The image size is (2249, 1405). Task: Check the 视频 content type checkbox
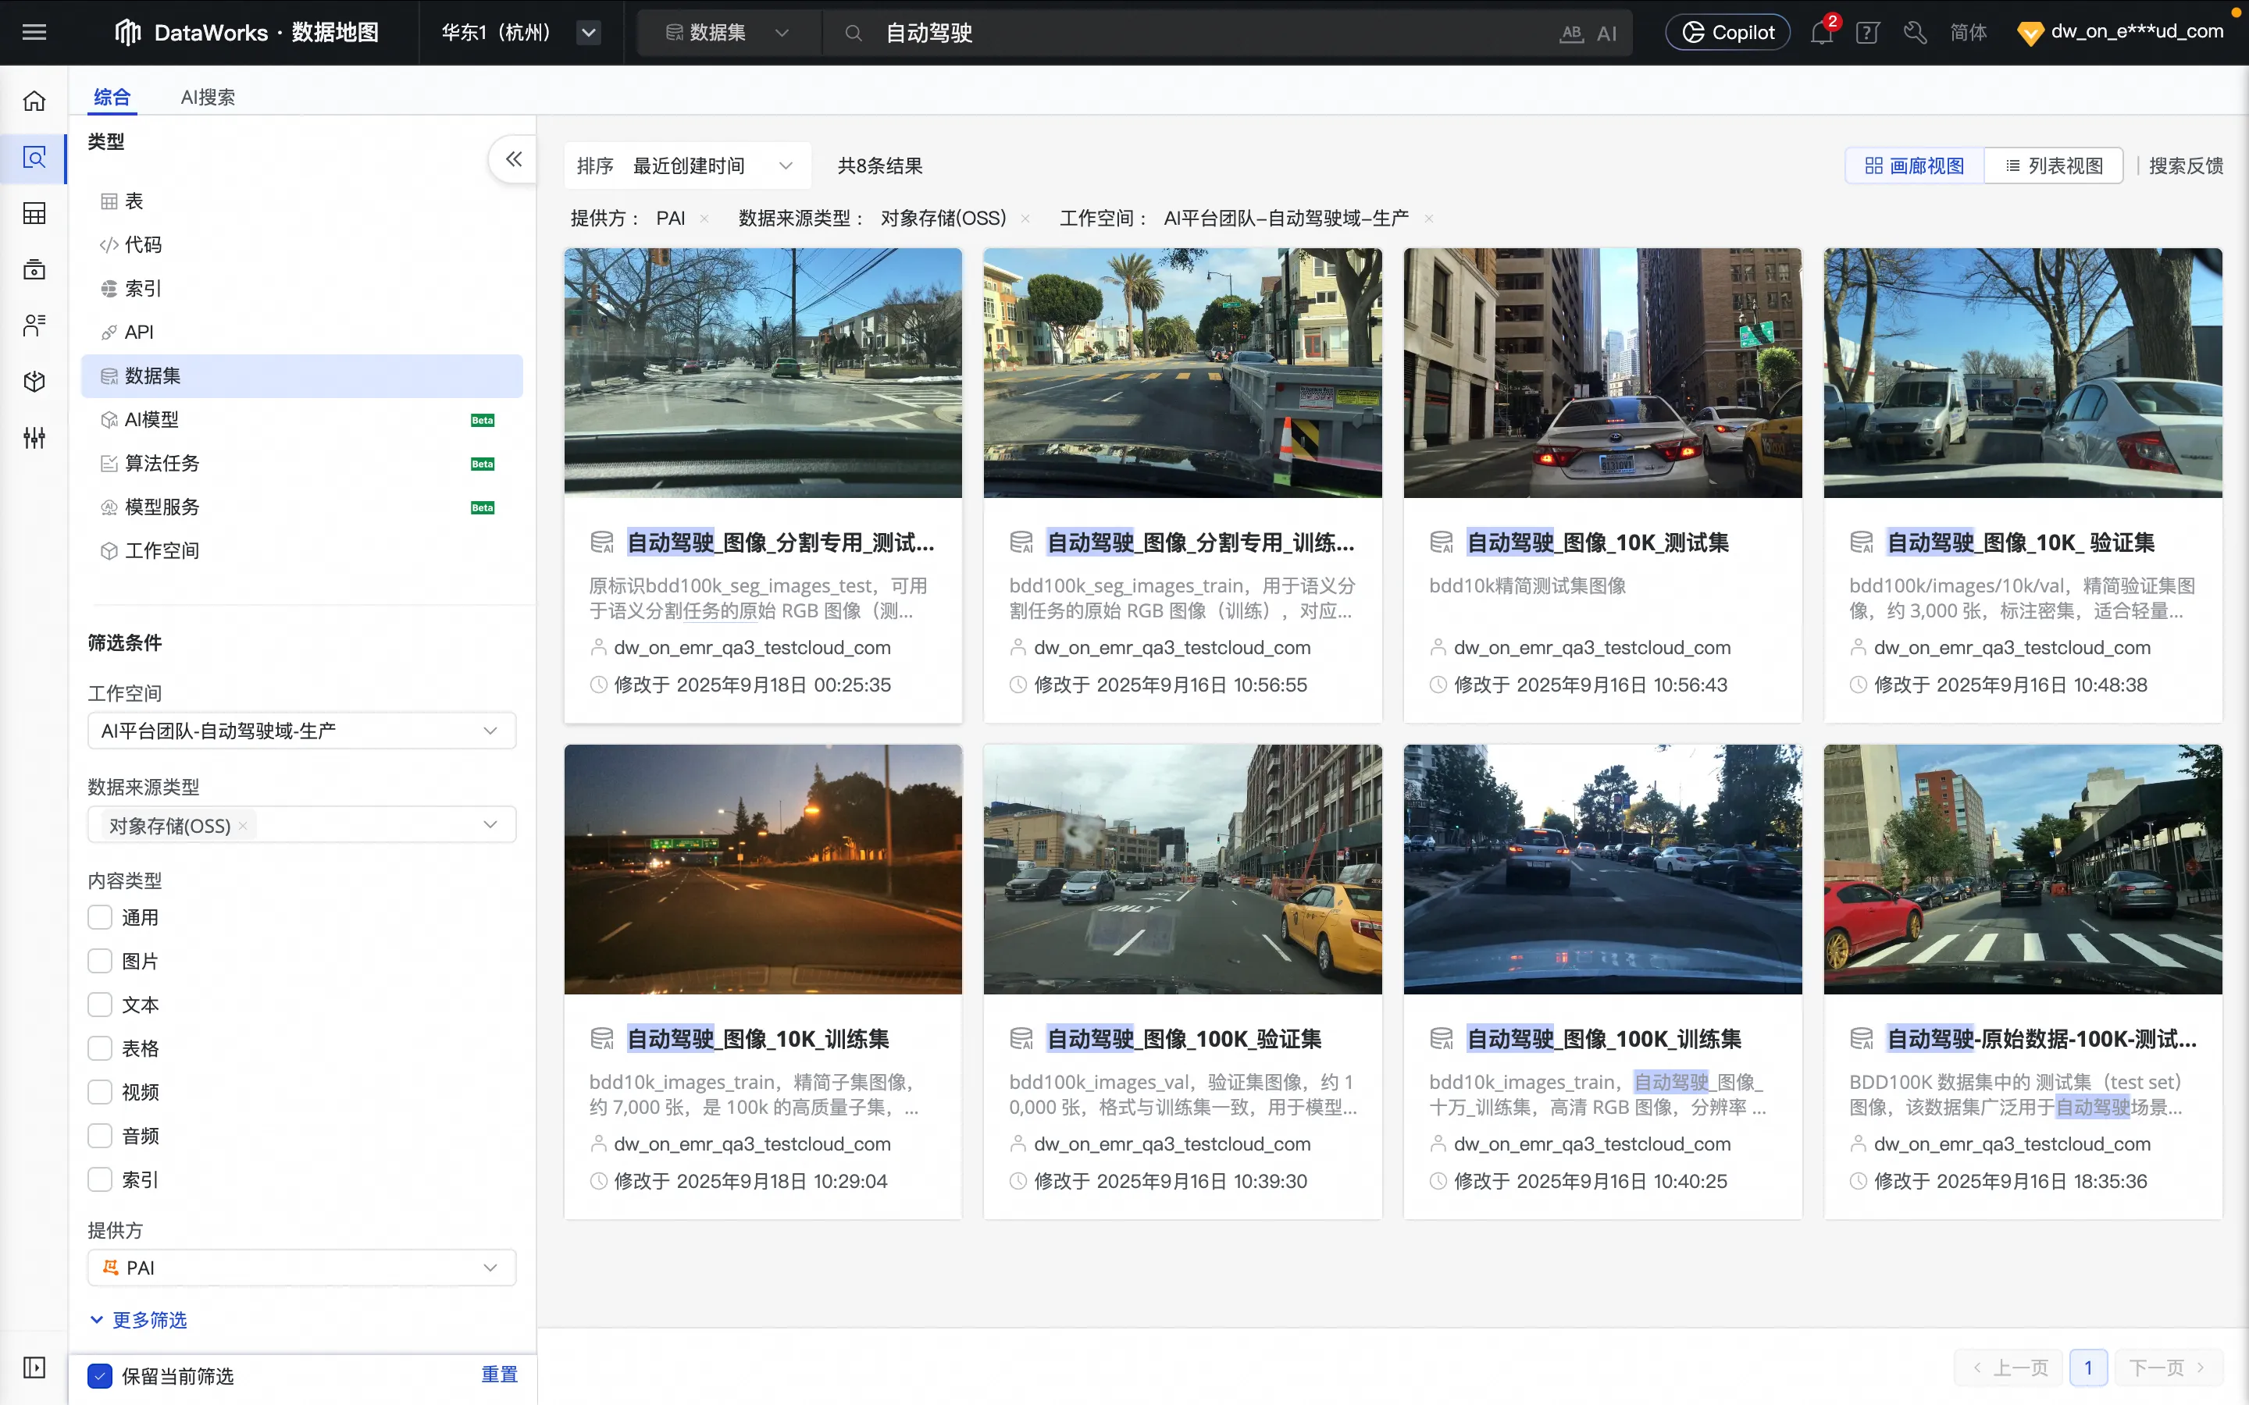point(99,1092)
